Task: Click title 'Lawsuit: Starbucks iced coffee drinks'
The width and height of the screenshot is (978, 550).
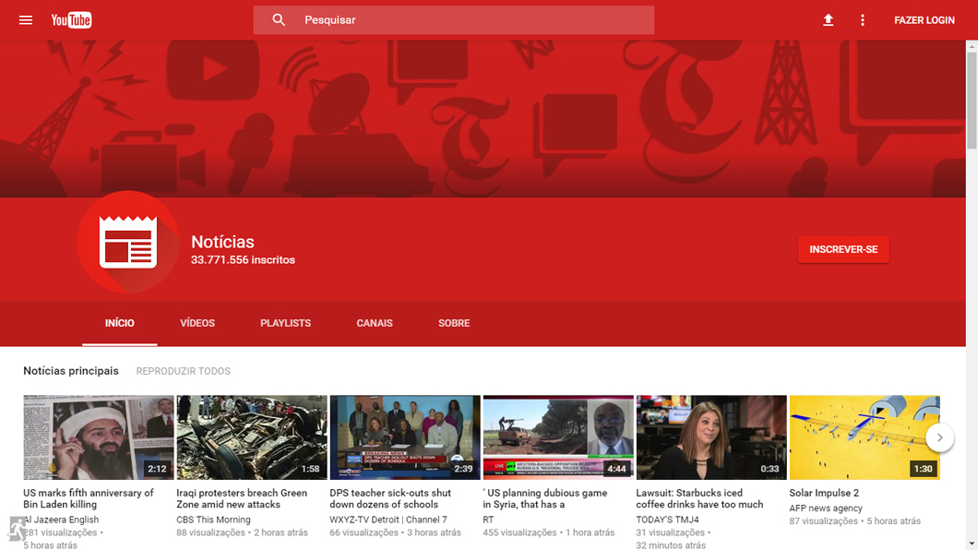Action: [x=699, y=498]
